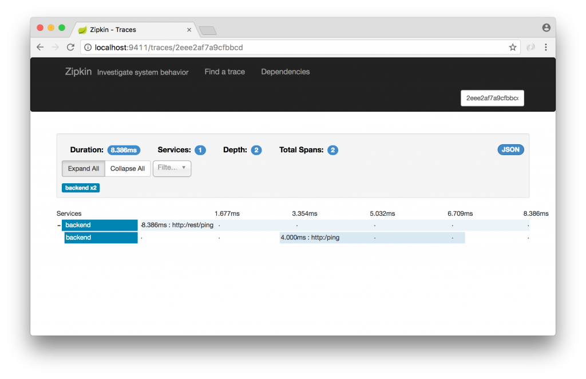
Task: Select the child backend service row
Action: [x=101, y=238]
